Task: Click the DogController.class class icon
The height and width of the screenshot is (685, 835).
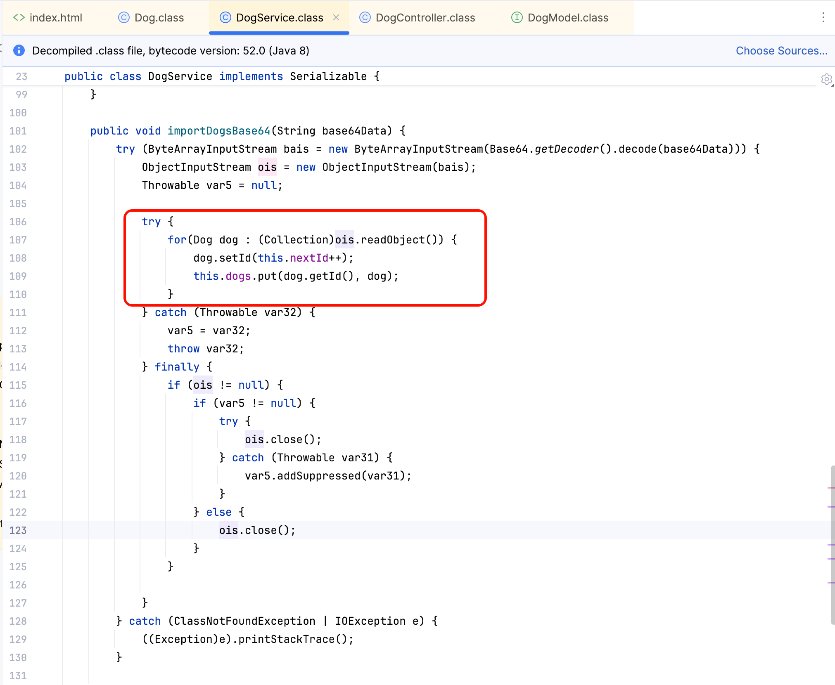Action: [x=365, y=17]
